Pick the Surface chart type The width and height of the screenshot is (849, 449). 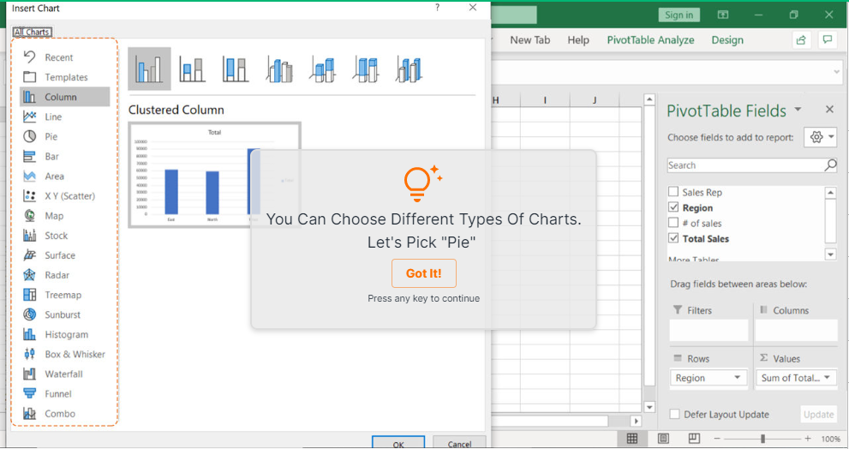(64, 255)
